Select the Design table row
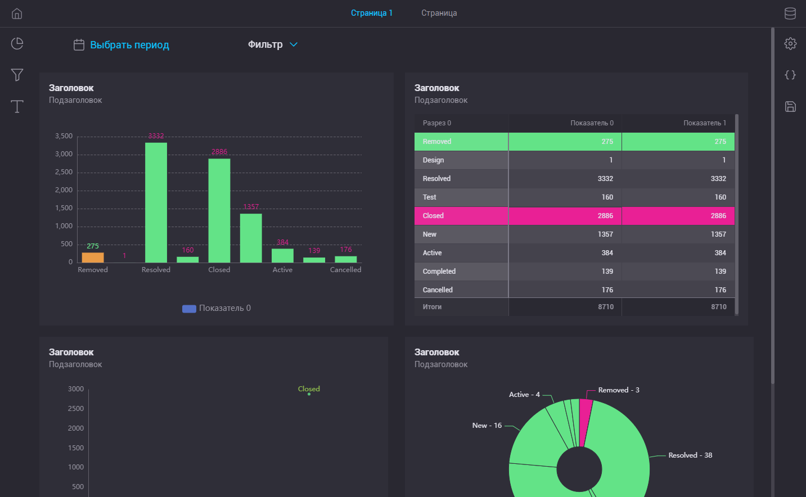 click(574, 160)
